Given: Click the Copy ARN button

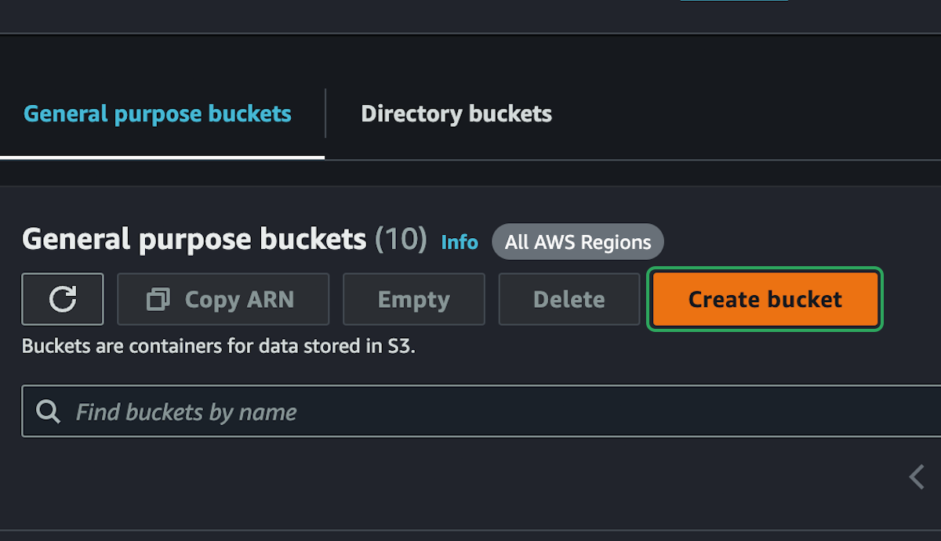Looking at the screenshot, I should pyautogui.click(x=223, y=299).
